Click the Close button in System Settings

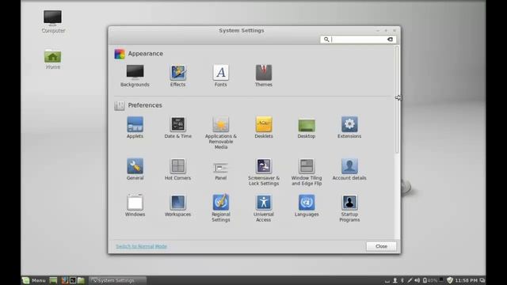point(381,246)
